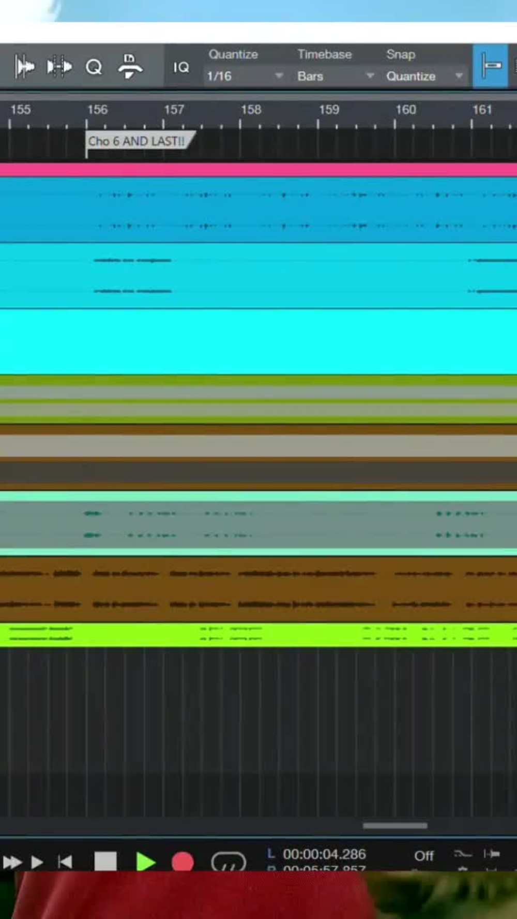Image resolution: width=517 pixels, height=919 pixels.
Task: Click the loop start time 00:00:04.286
Action: (x=324, y=854)
